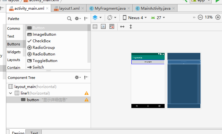
Task: Open Component Tree settings gear
Action: [78, 77]
